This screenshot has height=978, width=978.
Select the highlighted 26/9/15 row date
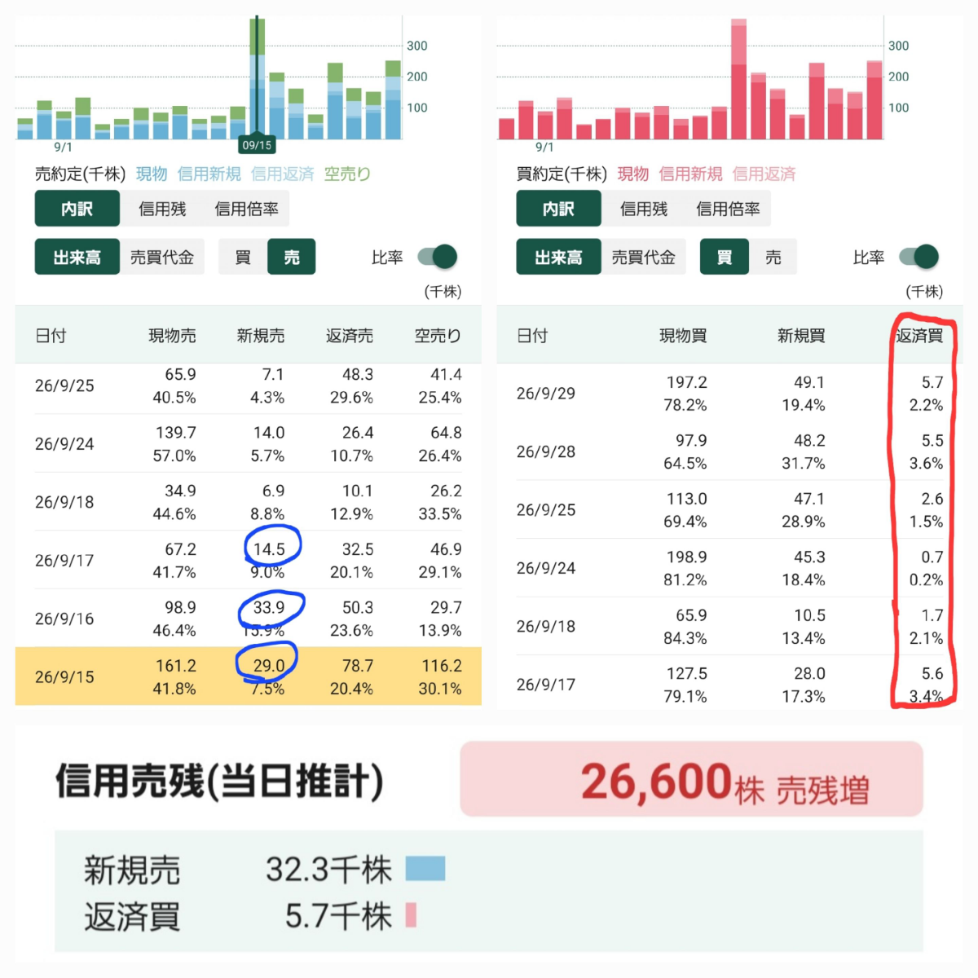(64, 677)
